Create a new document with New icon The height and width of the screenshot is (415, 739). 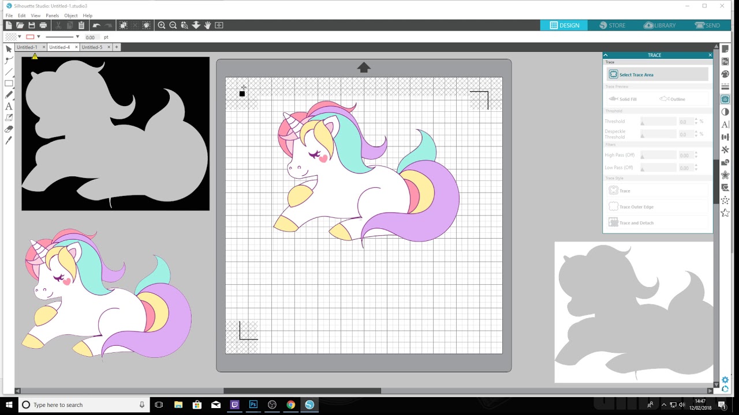click(9, 25)
